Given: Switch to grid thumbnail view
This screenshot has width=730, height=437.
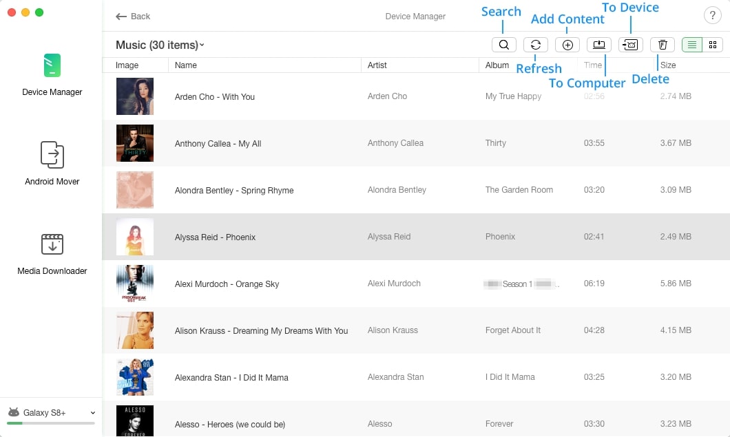Looking at the screenshot, I should tap(712, 45).
